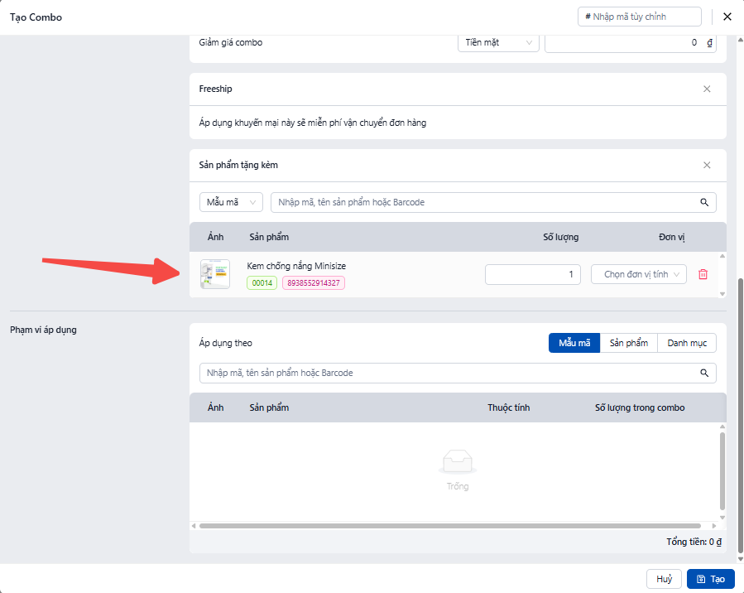This screenshot has height=593, width=744.
Task: Remove the Freeship section with X
Action: click(707, 89)
